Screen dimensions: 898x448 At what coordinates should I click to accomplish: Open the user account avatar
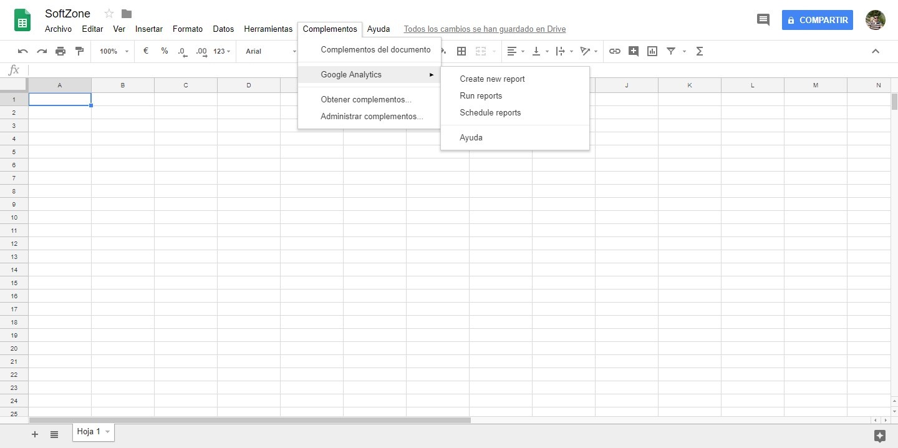pos(876,20)
